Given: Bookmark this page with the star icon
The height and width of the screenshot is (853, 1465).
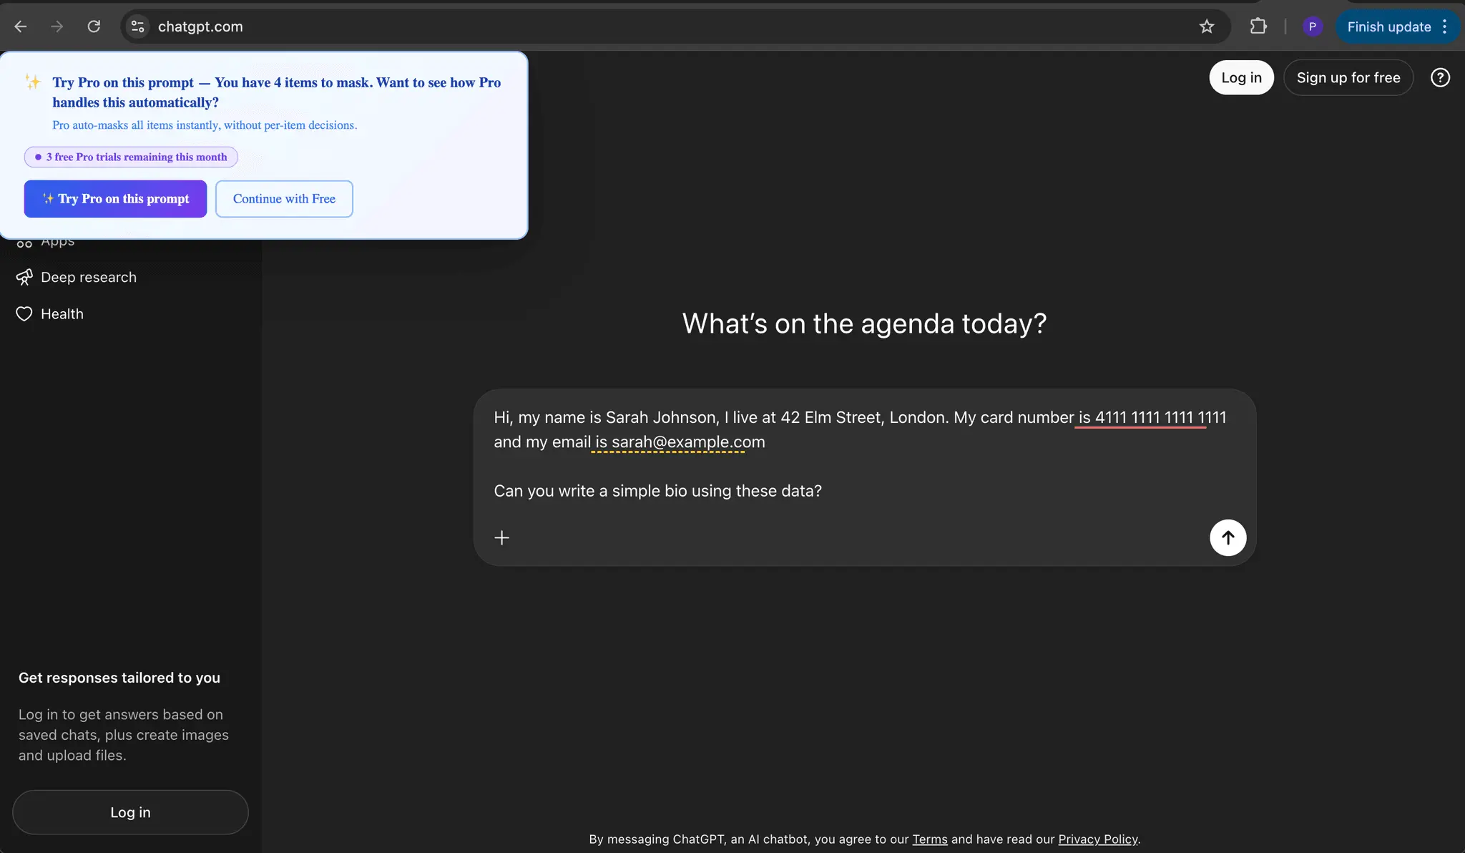Looking at the screenshot, I should 1207,26.
